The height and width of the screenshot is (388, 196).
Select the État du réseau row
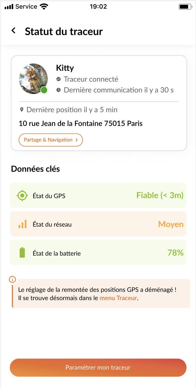[98, 224]
